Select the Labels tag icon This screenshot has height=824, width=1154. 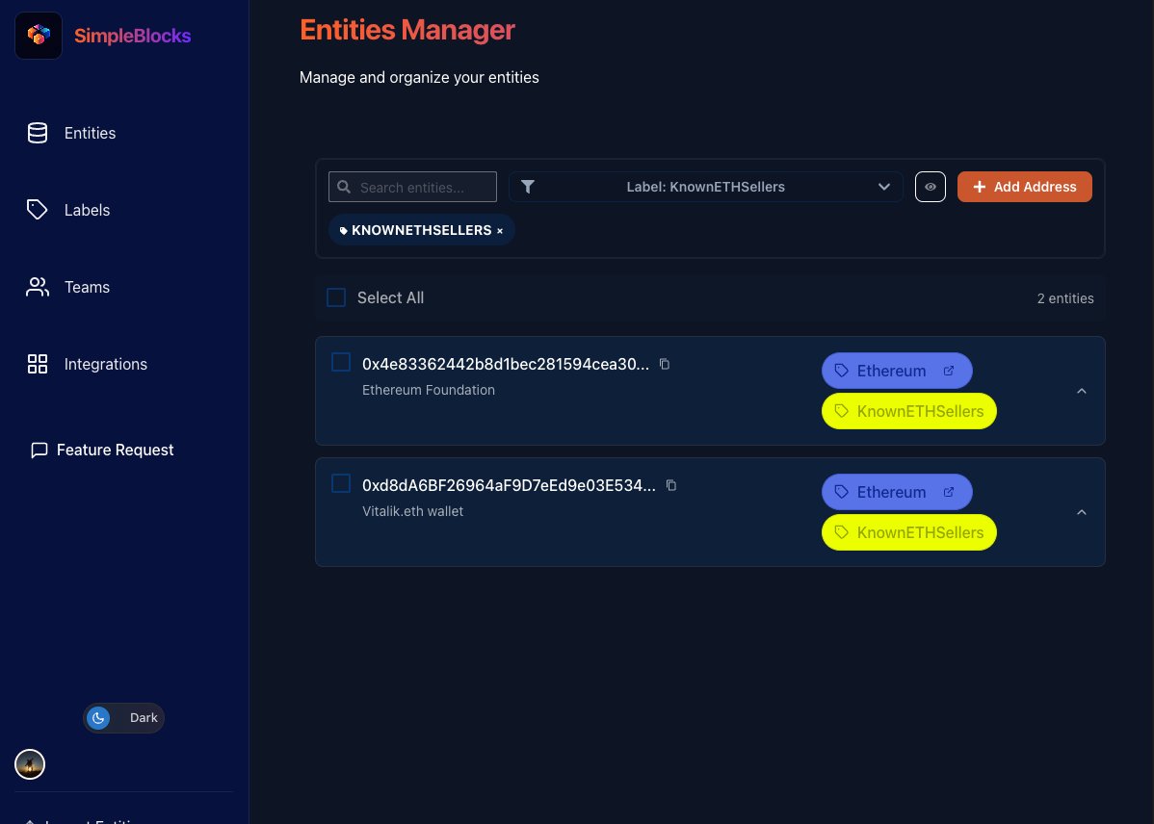38,210
